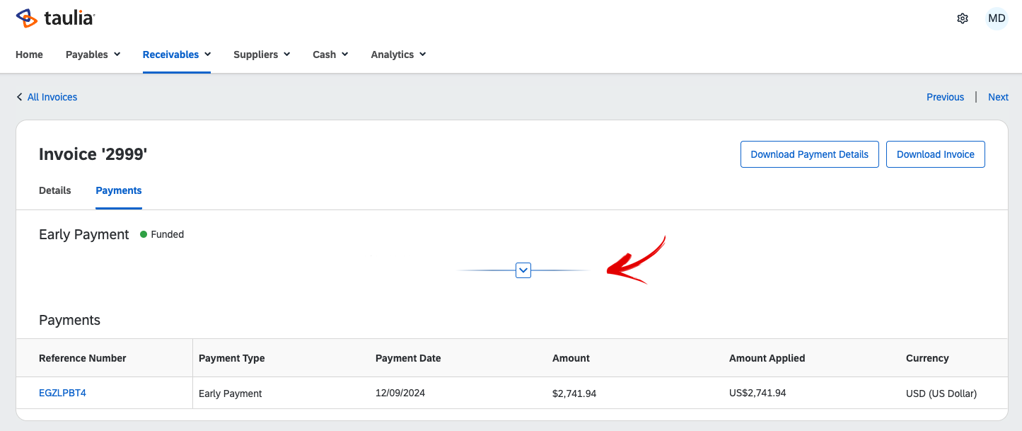1022x431 pixels.
Task: Open payment reference EGZLPBT4 link
Action: point(62,393)
